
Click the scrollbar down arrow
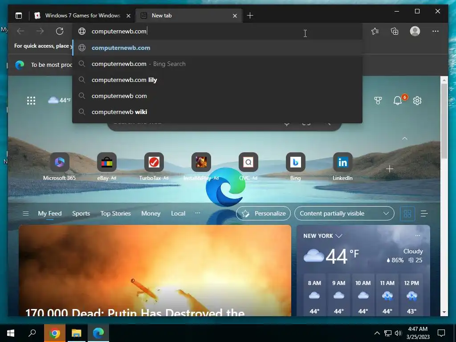(x=444, y=312)
